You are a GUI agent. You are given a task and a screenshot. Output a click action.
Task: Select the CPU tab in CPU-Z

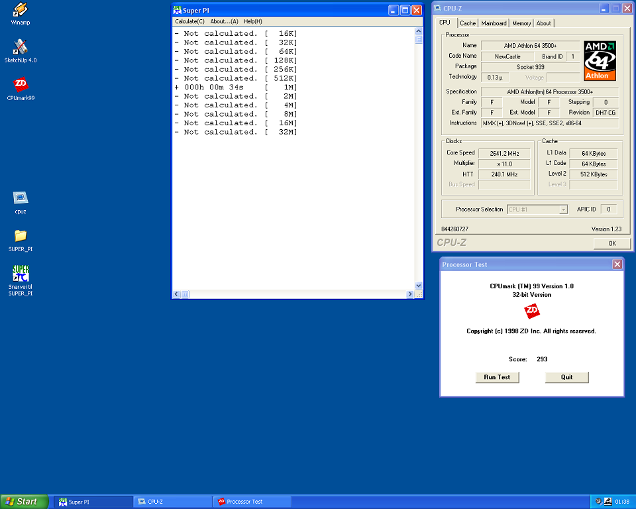[445, 23]
